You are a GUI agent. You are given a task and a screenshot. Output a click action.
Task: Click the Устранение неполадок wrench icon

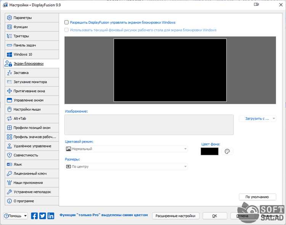[9, 192]
